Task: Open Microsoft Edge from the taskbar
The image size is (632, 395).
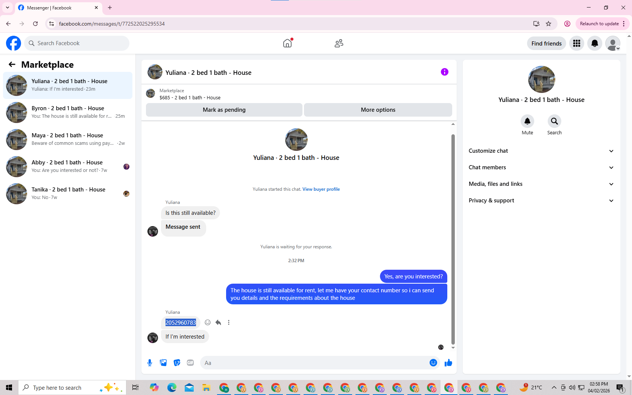Action: (x=172, y=387)
